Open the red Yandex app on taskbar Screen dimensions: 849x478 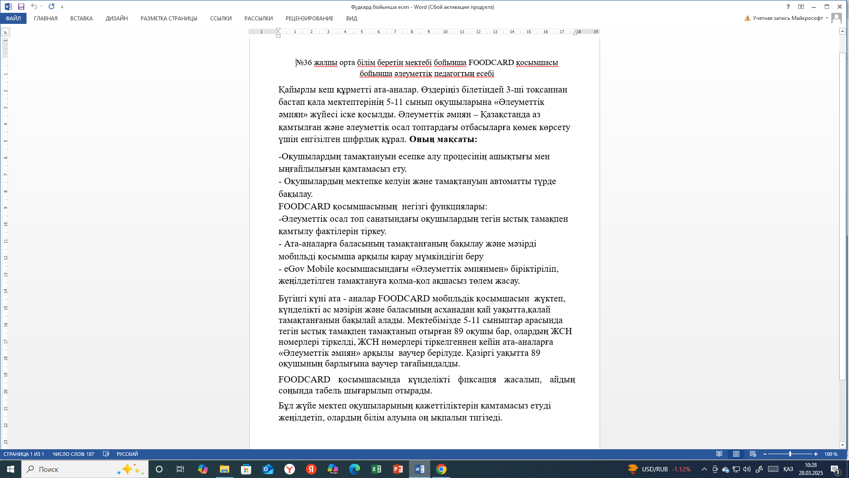click(311, 469)
